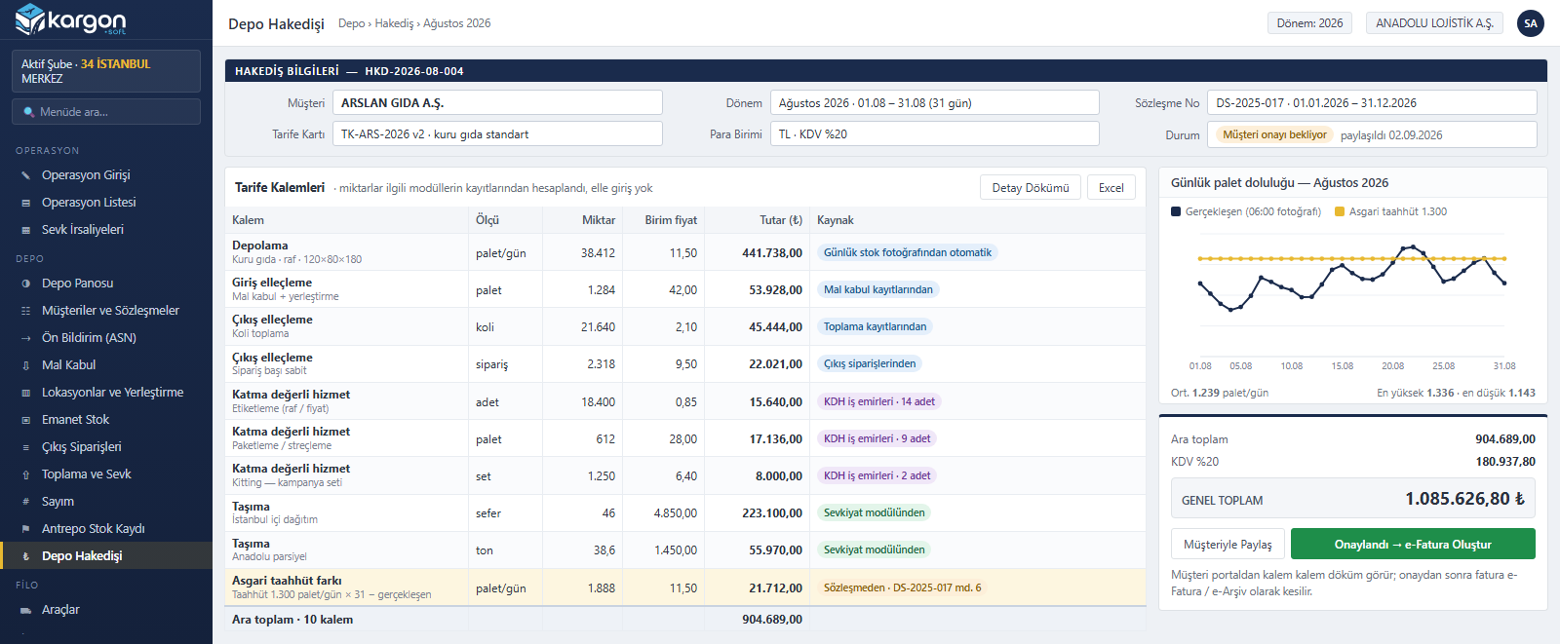Click the Dönem field Ağustos 2026
This screenshot has height=644, width=1560.
coord(935,102)
